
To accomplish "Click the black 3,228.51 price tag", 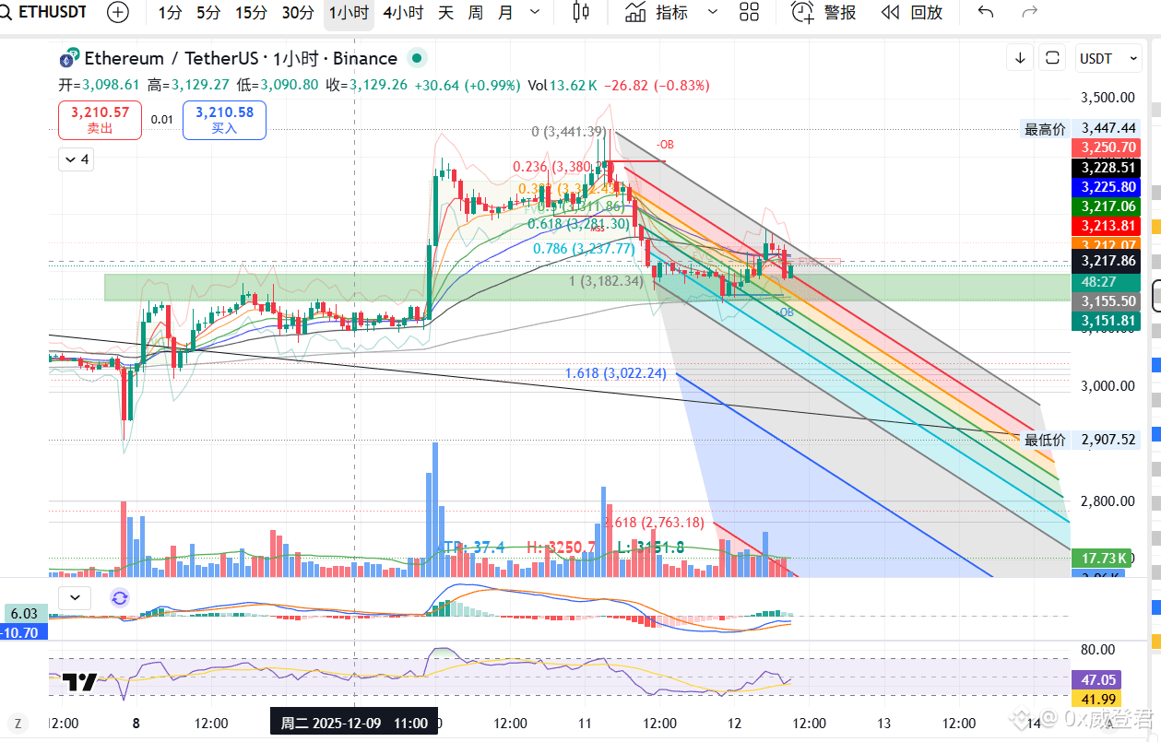I will point(1105,168).
